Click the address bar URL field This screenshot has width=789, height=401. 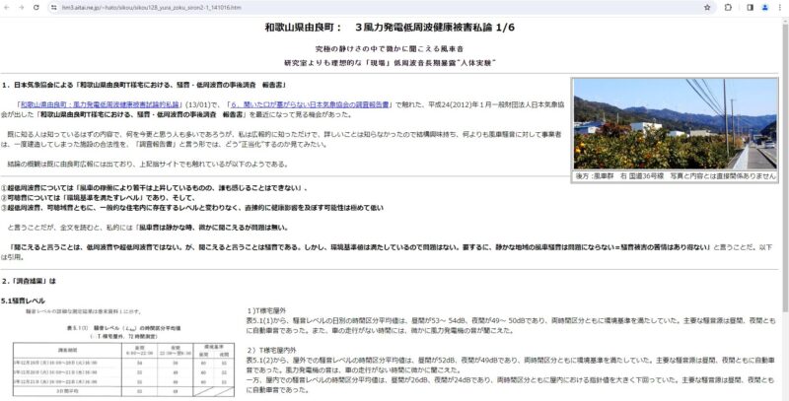pyautogui.click(x=296, y=6)
